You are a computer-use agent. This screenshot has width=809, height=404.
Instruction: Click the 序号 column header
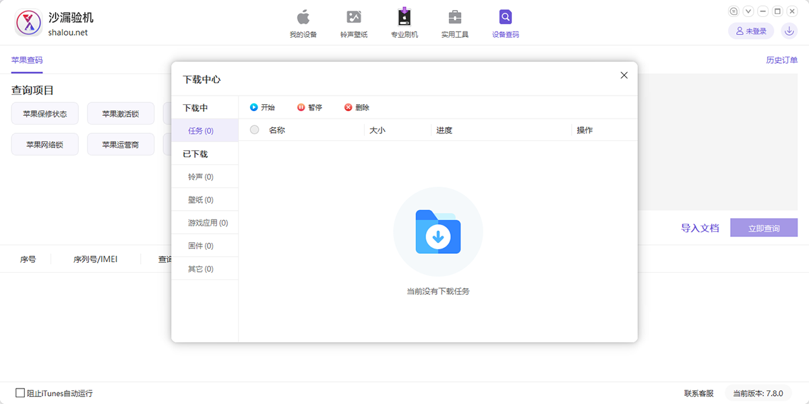pyautogui.click(x=28, y=259)
